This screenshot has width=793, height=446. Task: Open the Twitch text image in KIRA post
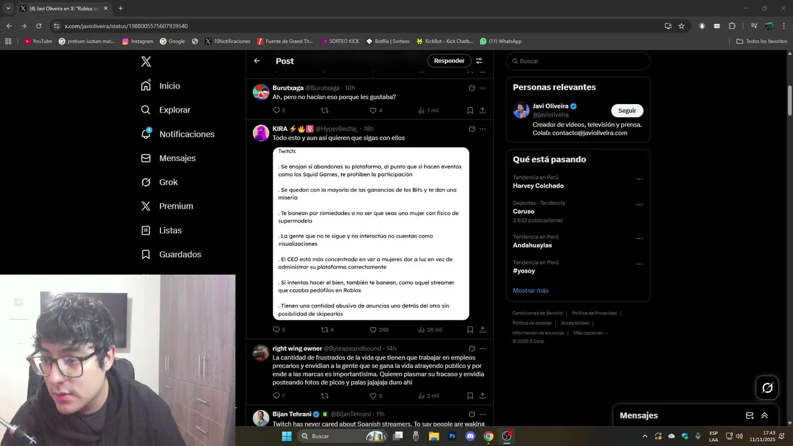pyautogui.click(x=370, y=234)
